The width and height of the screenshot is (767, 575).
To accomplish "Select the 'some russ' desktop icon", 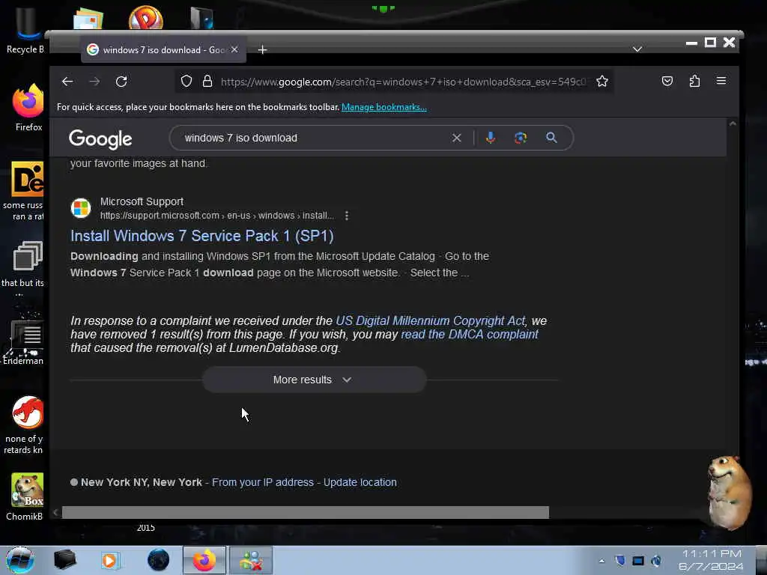I will [25, 191].
